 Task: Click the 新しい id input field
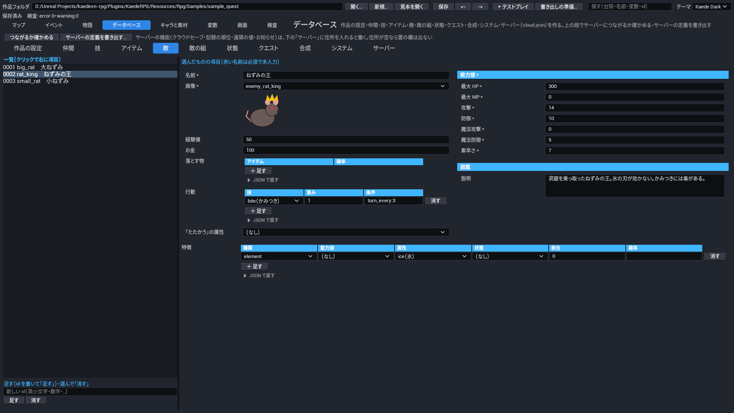tap(90, 392)
